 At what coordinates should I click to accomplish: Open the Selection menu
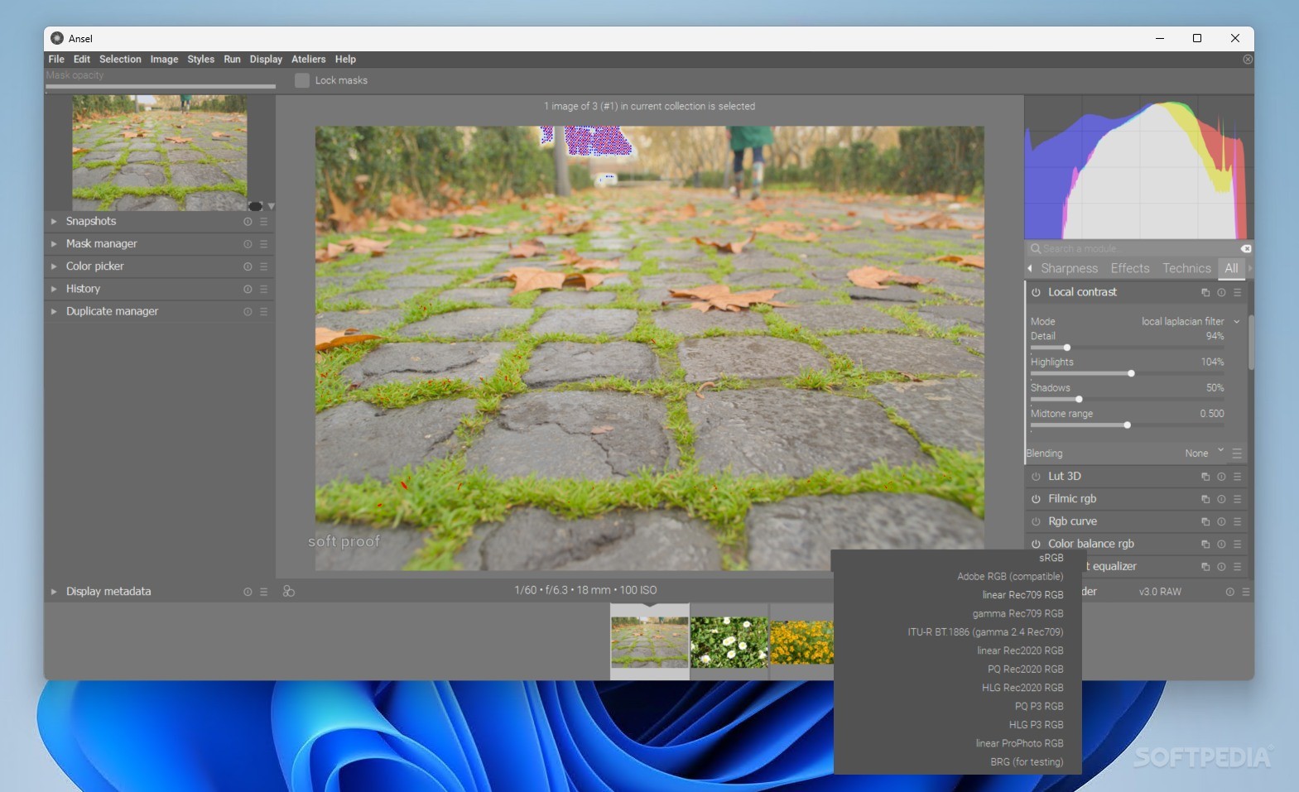pyautogui.click(x=120, y=60)
